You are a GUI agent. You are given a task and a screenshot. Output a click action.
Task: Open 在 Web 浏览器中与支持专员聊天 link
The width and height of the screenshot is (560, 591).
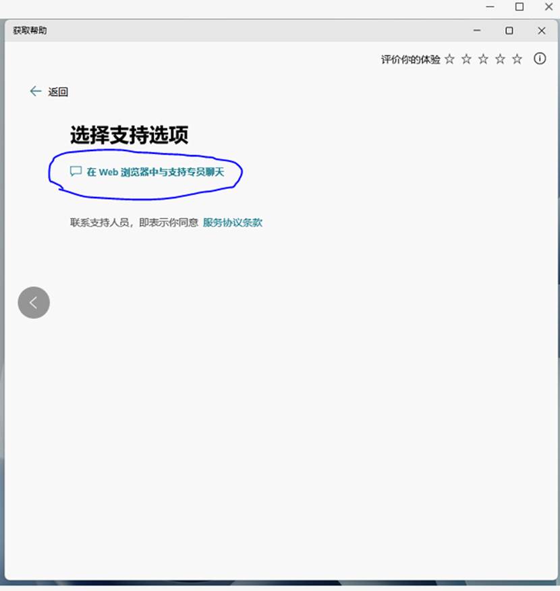155,172
